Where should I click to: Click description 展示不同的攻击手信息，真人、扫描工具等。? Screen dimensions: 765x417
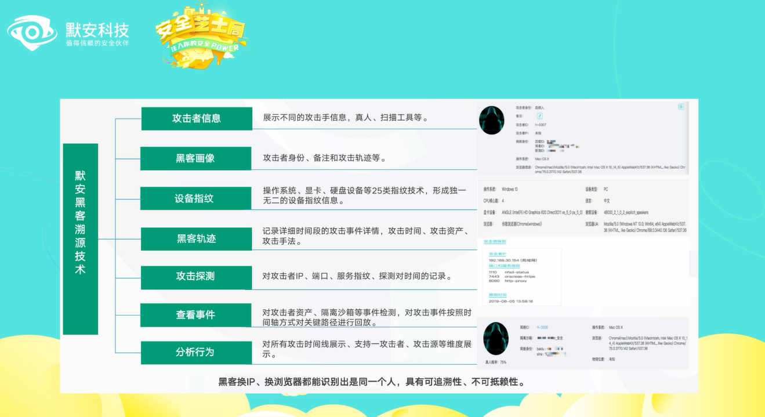[346, 118]
